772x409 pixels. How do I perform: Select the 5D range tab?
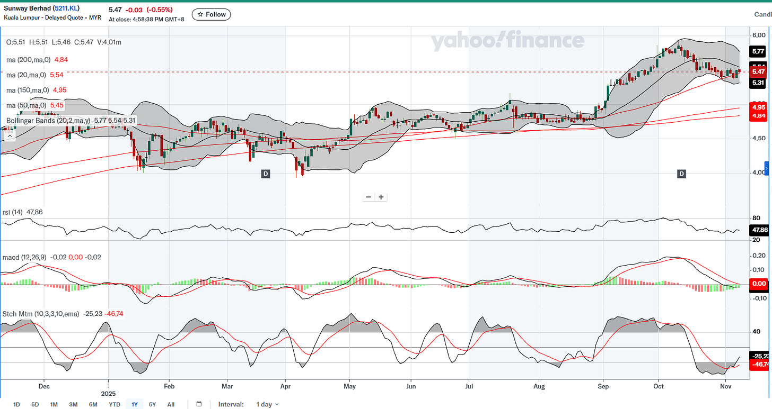coord(35,404)
